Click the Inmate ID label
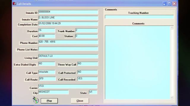Viewport: 190px width, 106px height. pos(32,13)
